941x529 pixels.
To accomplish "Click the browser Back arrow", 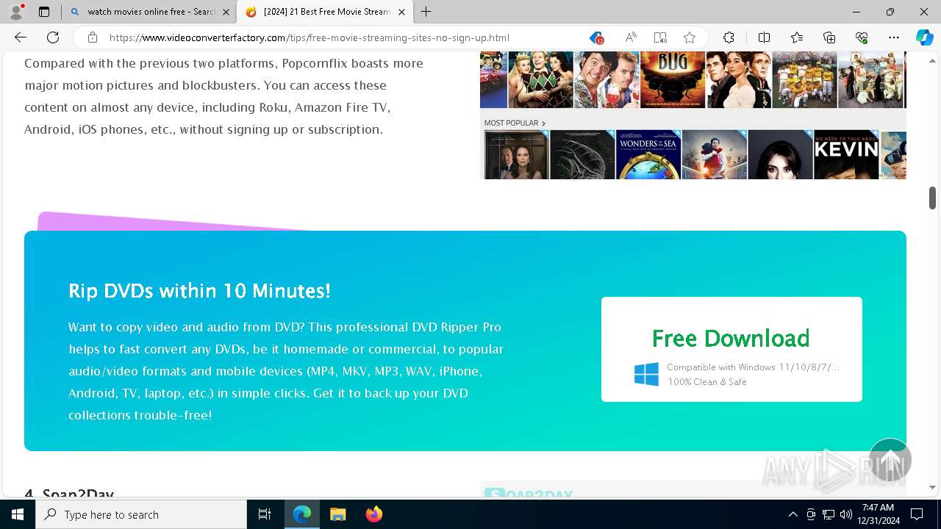I will coord(21,37).
